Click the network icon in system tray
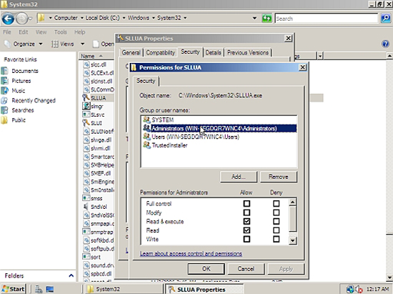Viewport: 393px width, 294px height. point(350,289)
